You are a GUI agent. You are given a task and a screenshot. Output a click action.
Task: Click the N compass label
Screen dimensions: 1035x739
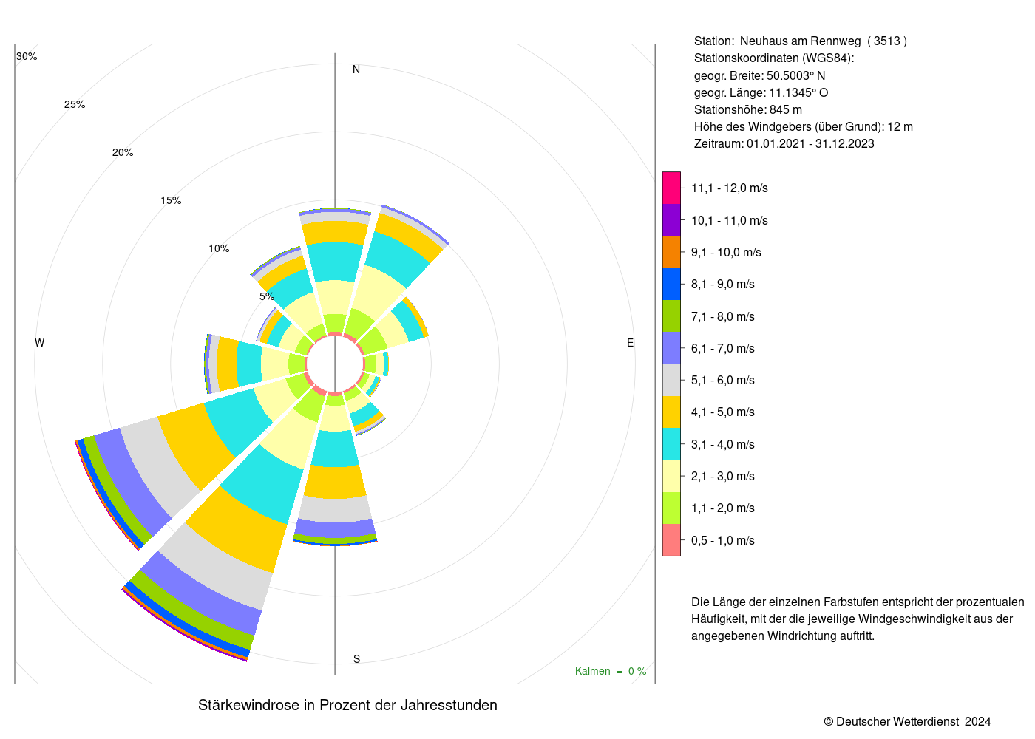356,69
